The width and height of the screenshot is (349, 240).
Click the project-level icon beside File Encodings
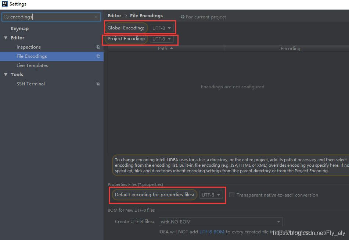click(98, 56)
